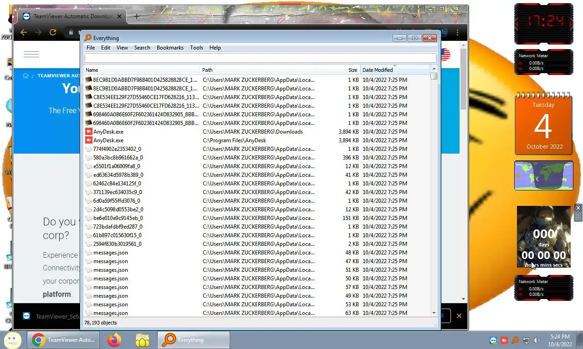583x349 pixels.
Task: Open a new Chrome tab
Action: point(136,16)
